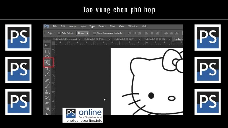Viewport: 228px width, 128px height.
Task: Close the Untitled-2 @ 16.7 tab
Action: (139, 39)
